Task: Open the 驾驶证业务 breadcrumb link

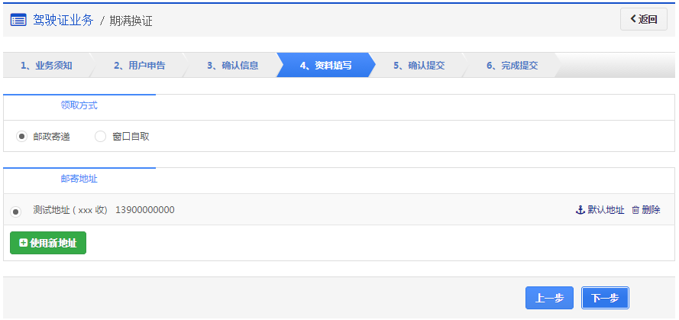Action: pyautogui.click(x=63, y=21)
